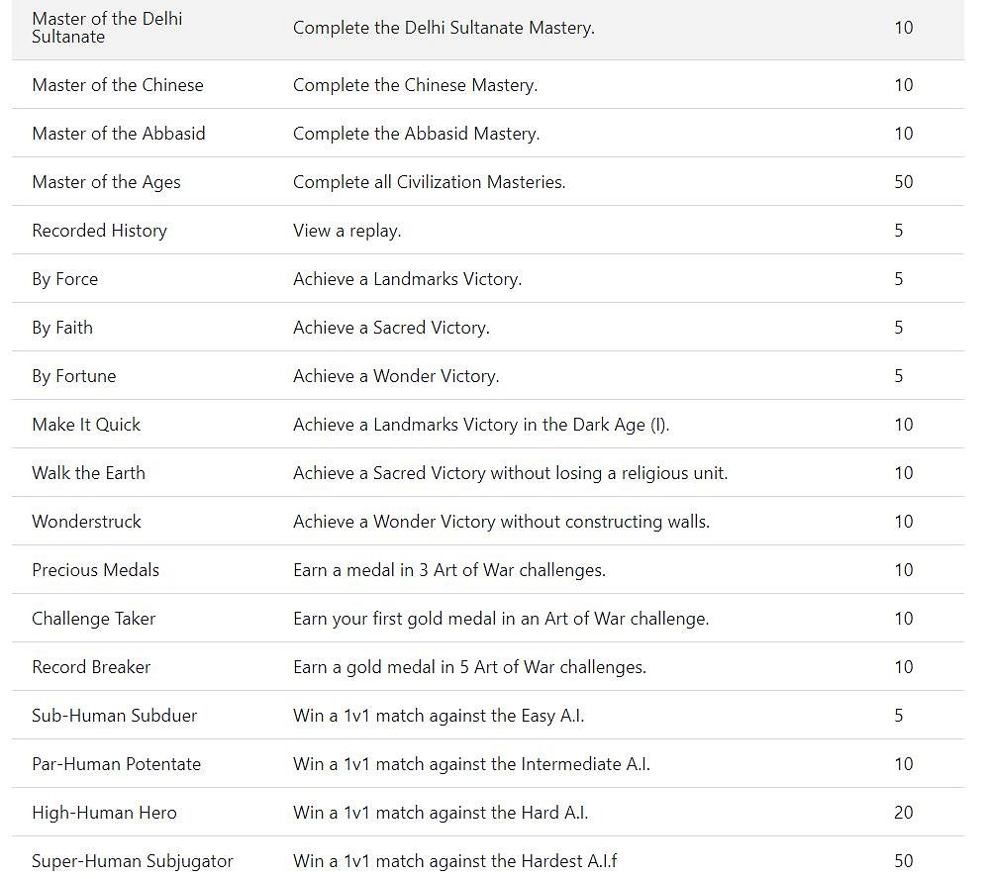Click the "Complete the Abbasid Mastery." description
This screenshot has width=988, height=879.
click(x=416, y=134)
